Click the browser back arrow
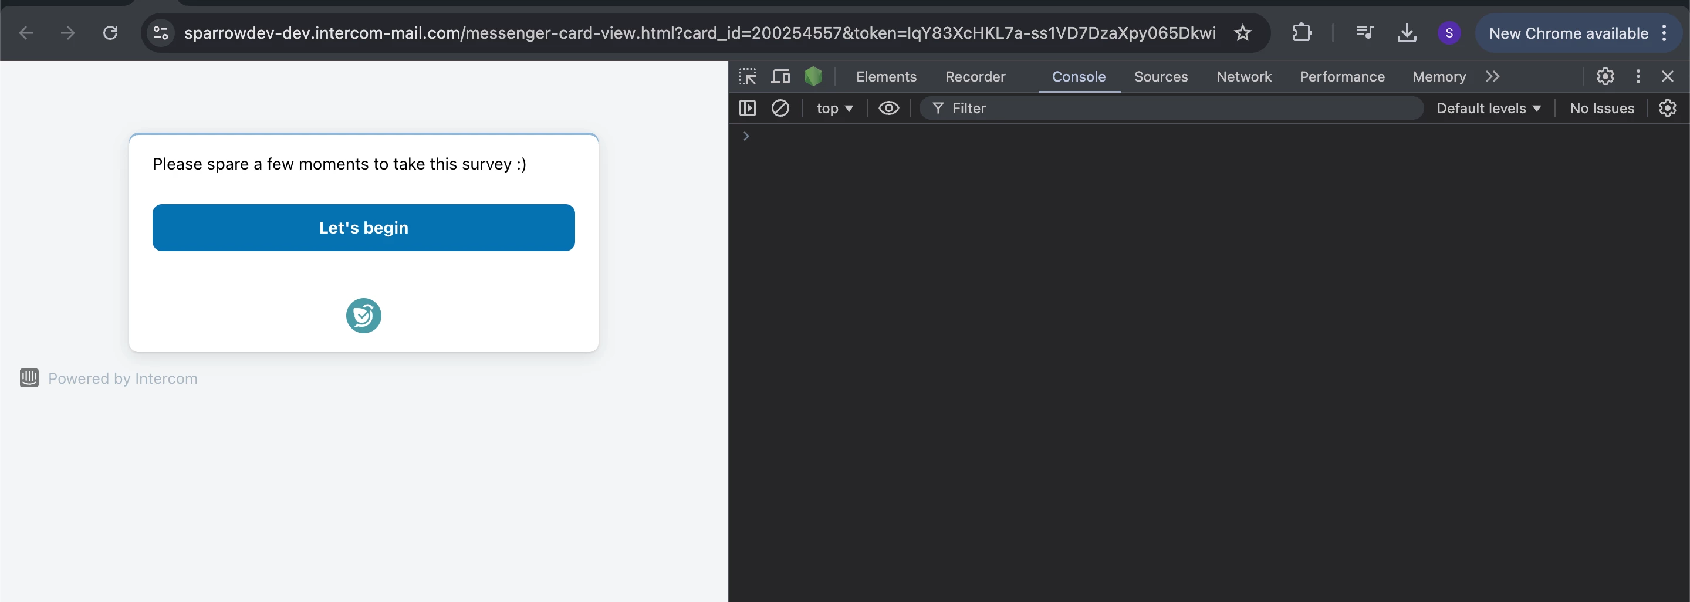 [26, 33]
